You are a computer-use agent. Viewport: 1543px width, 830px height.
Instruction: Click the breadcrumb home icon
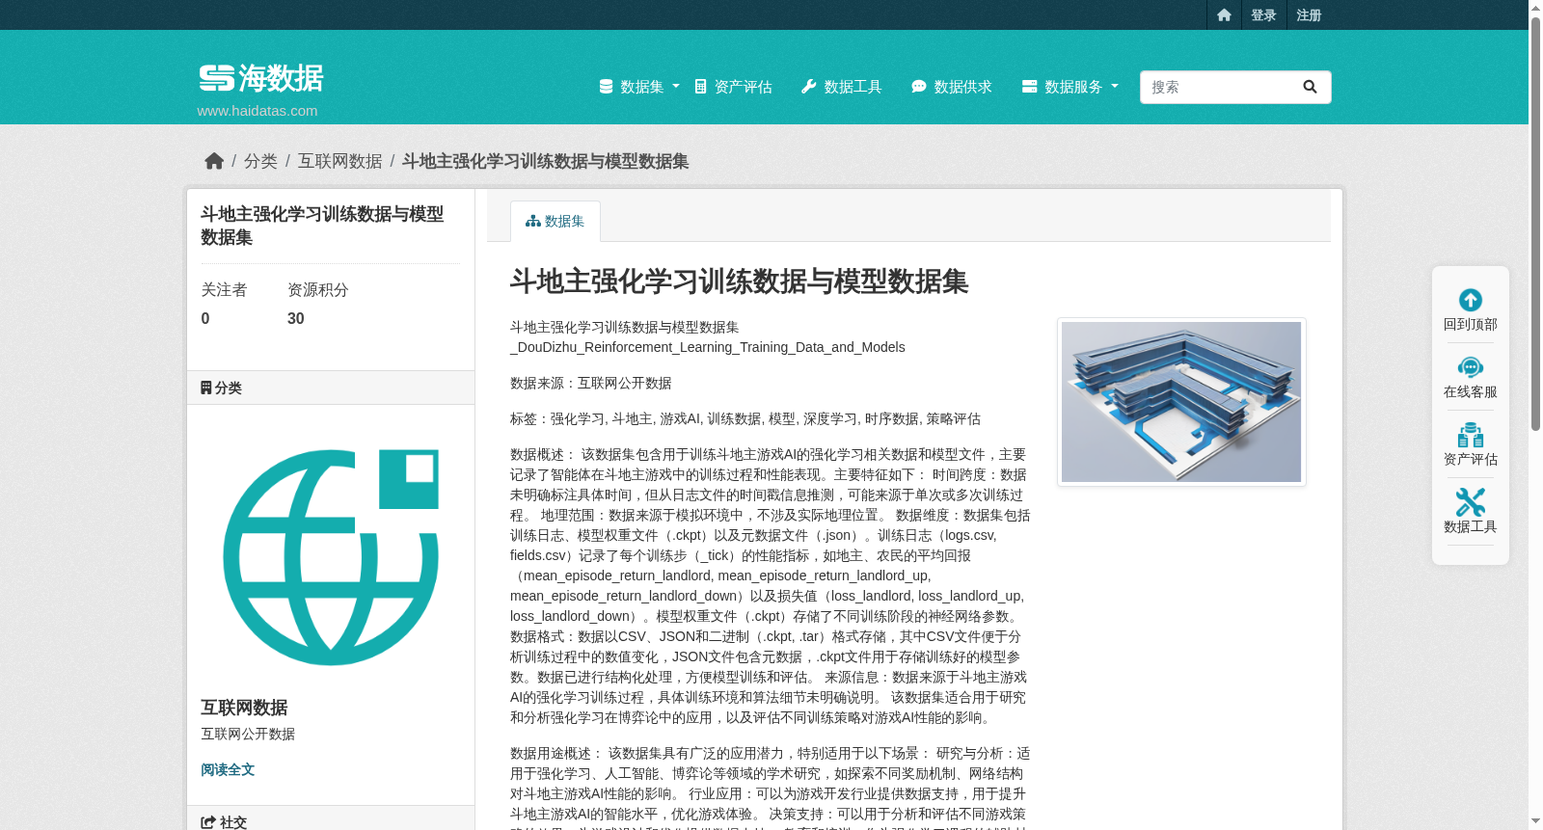[214, 161]
